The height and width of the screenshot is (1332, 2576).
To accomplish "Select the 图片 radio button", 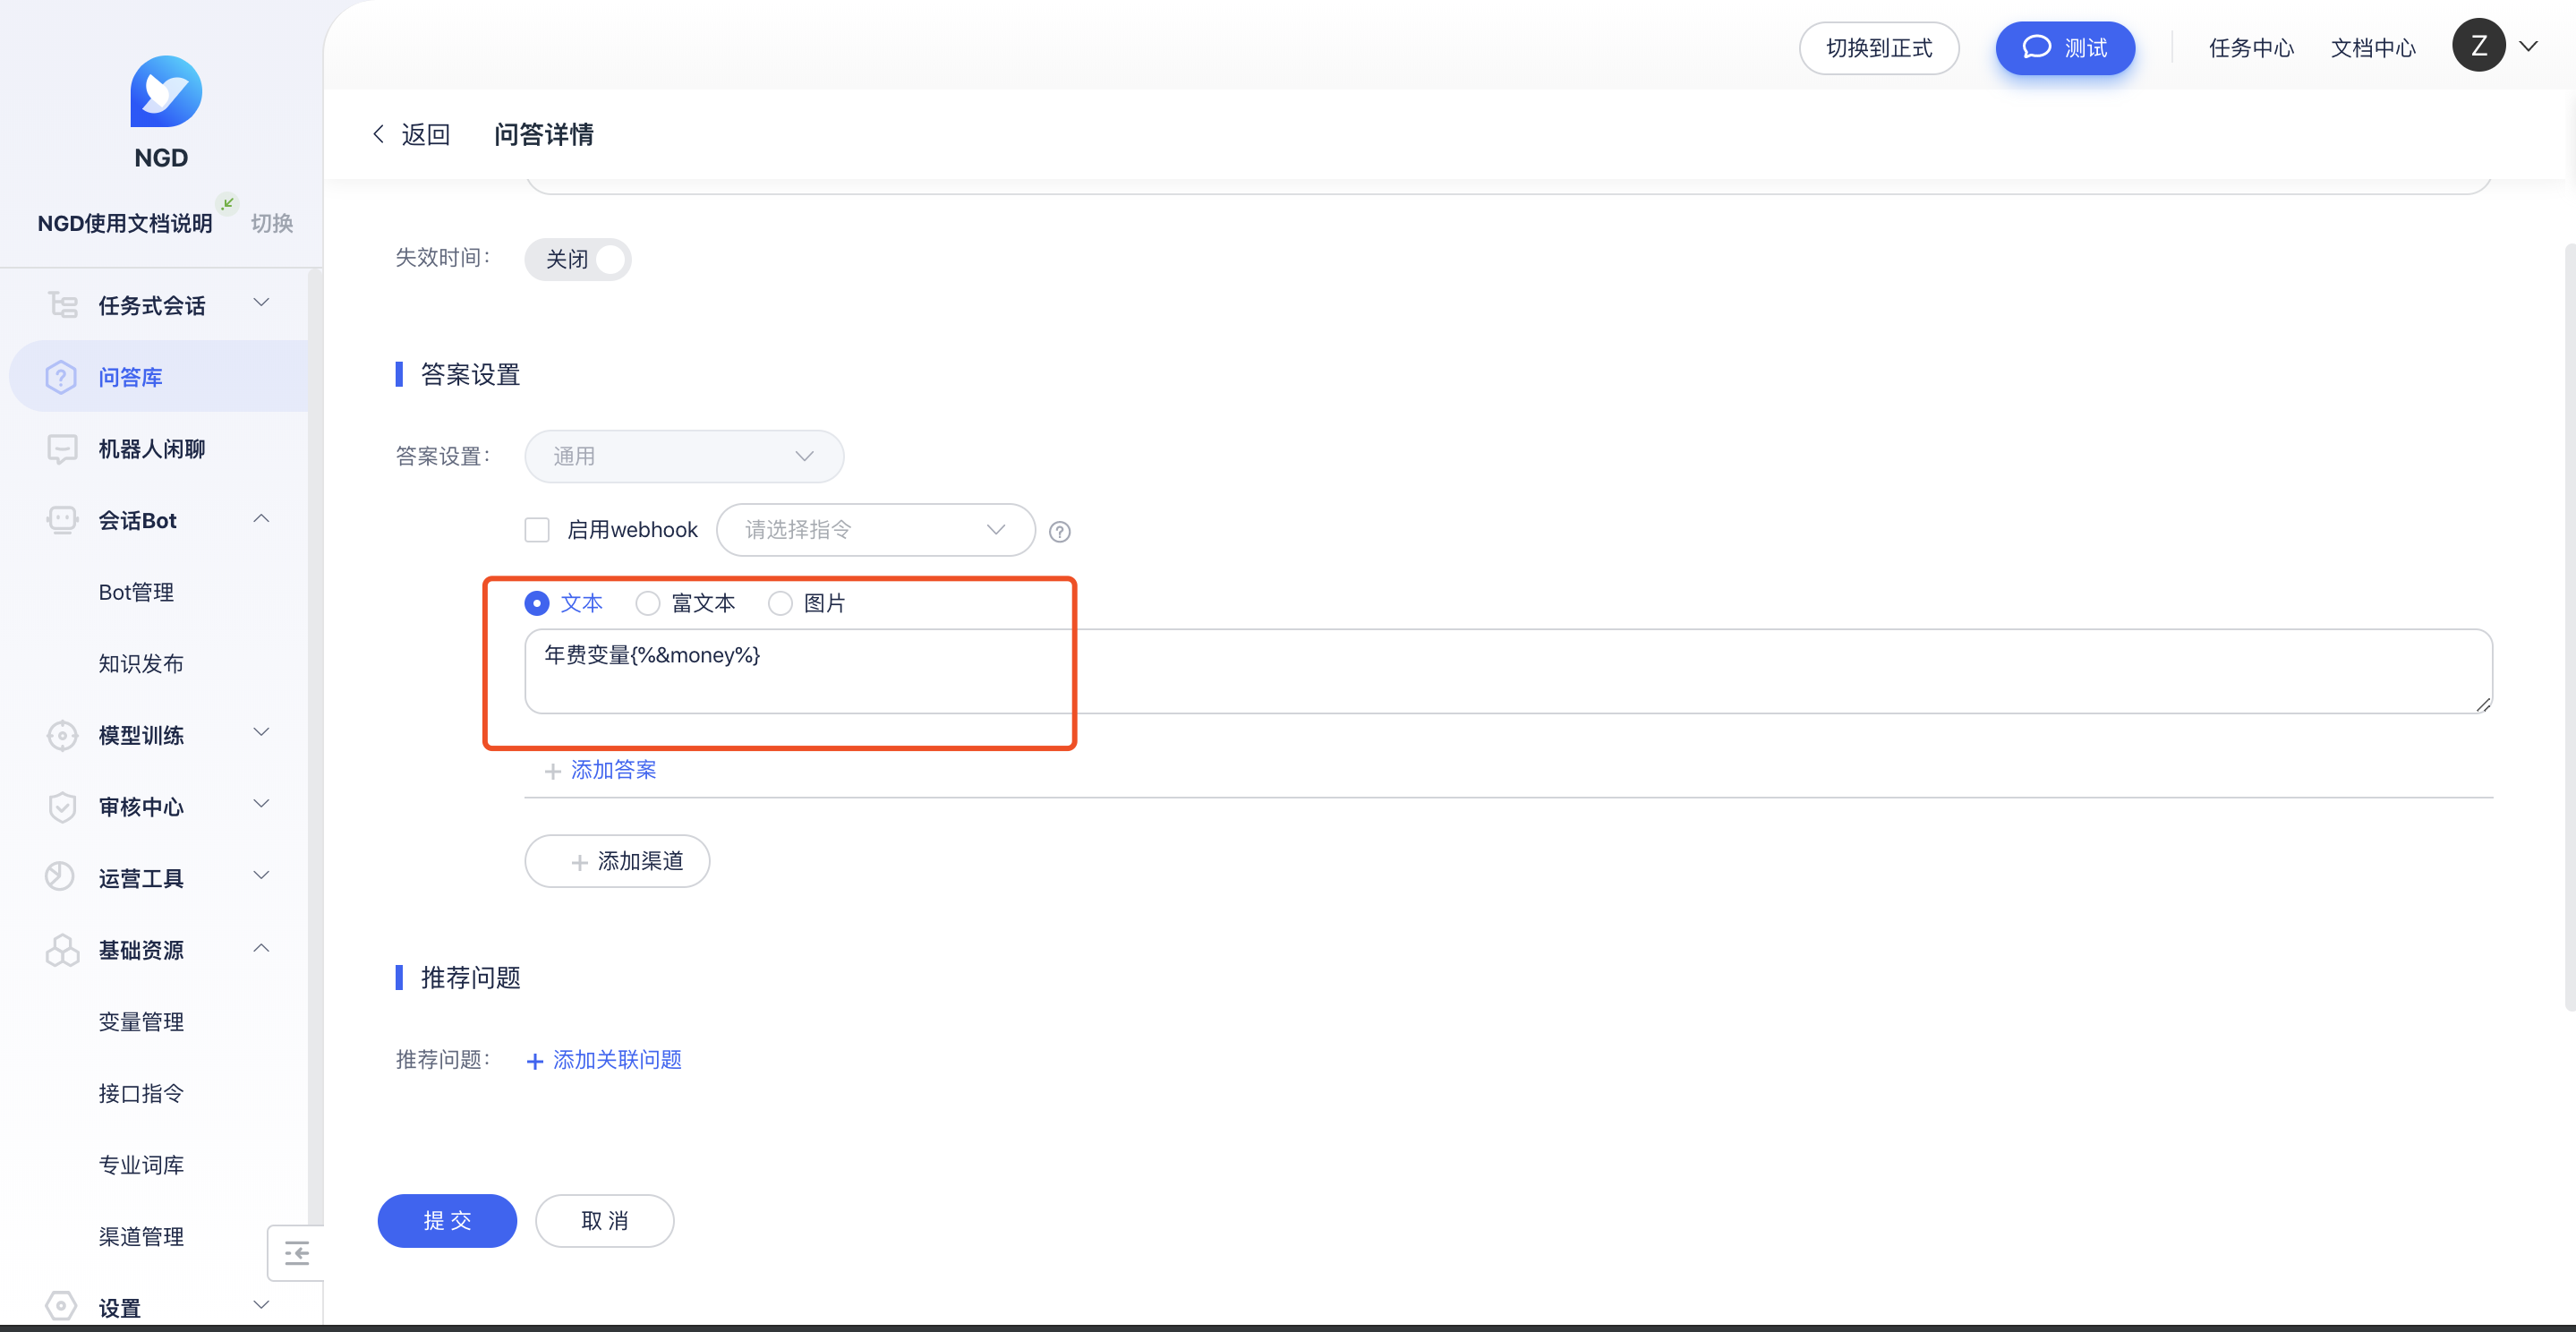I will (780, 603).
